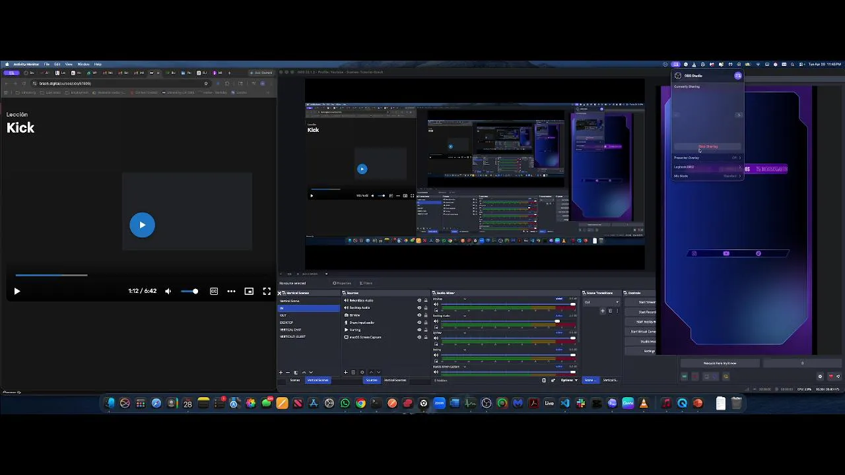The height and width of the screenshot is (475, 845).
Task: Hide the Relentless Audio source via eye icon
Action: click(x=419, y=300)
